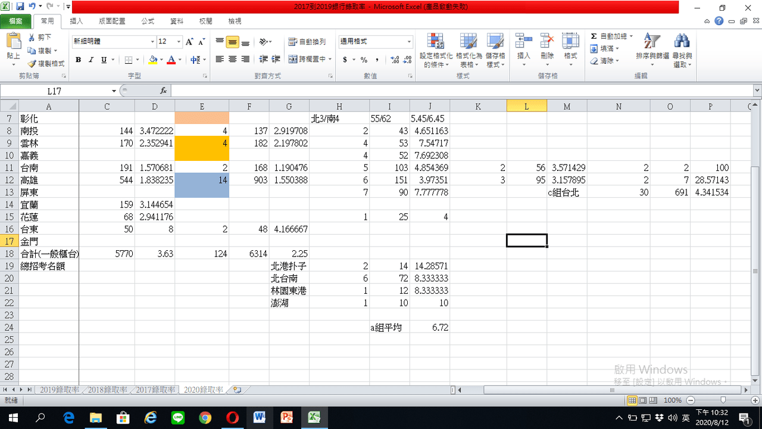Viewport: 762px width, 429px height.
Task: Switch to the Insert (插入) ribbon tab
Action: pos(76,21)
